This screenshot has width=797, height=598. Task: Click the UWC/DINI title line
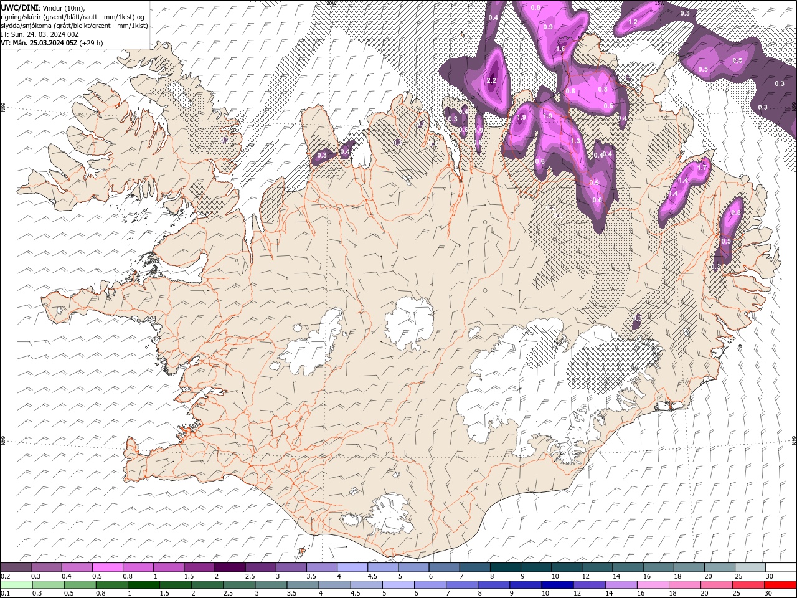tap(42, 7)
